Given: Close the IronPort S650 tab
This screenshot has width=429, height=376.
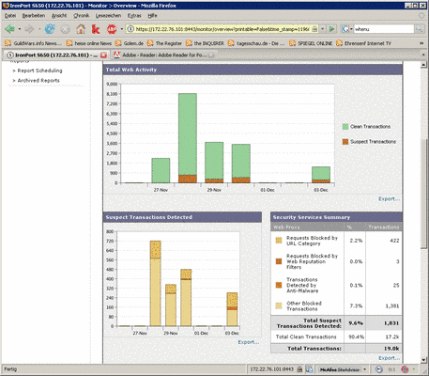Looking at the screenshot, I should (103, 55).
